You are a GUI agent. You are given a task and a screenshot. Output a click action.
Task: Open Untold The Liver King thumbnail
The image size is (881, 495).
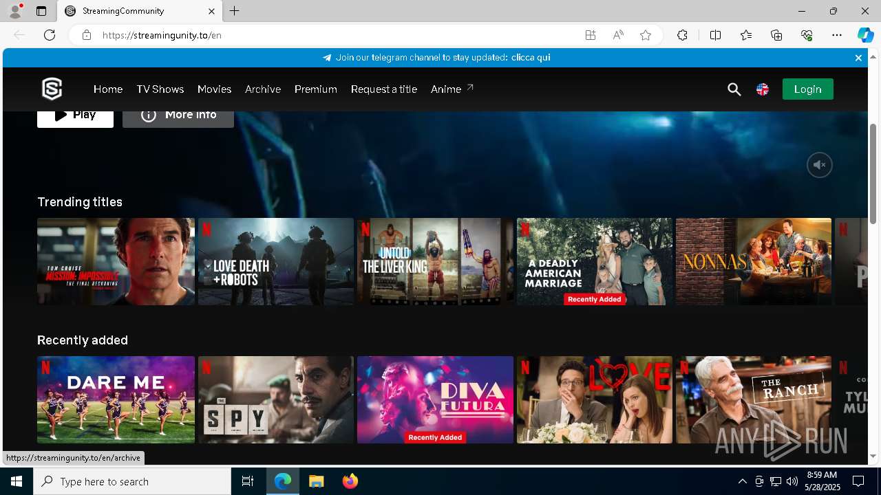(x=435, y=261)
